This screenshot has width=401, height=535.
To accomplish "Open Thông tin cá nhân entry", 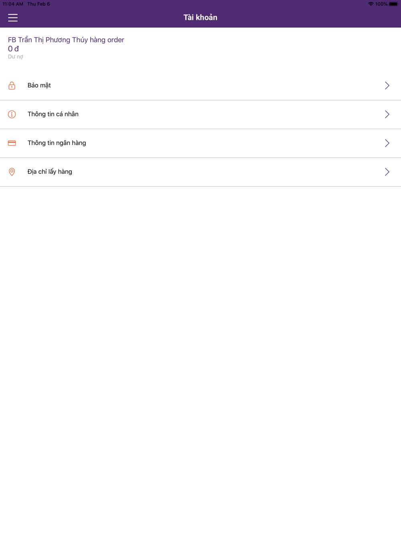I will (x=200, y=114).
